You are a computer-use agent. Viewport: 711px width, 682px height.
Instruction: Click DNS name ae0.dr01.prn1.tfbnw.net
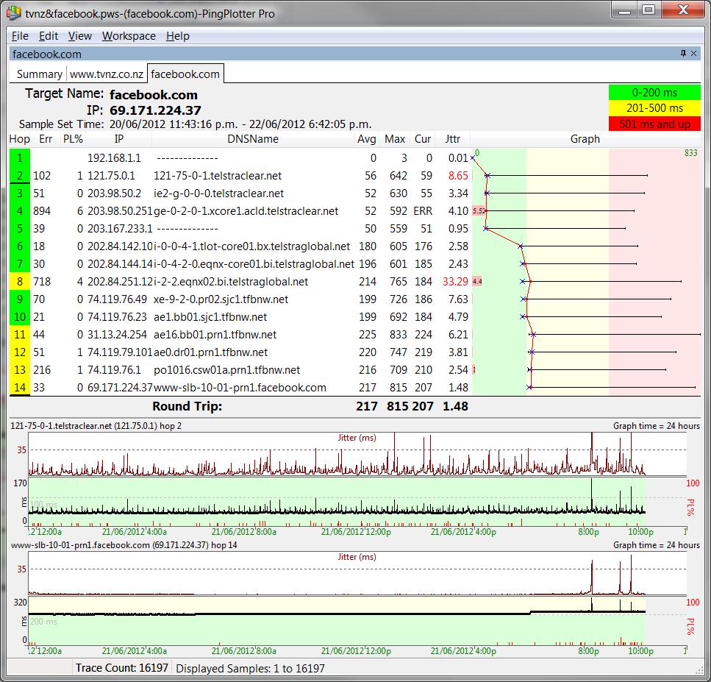pyautogui.click(x=210, y=352)
